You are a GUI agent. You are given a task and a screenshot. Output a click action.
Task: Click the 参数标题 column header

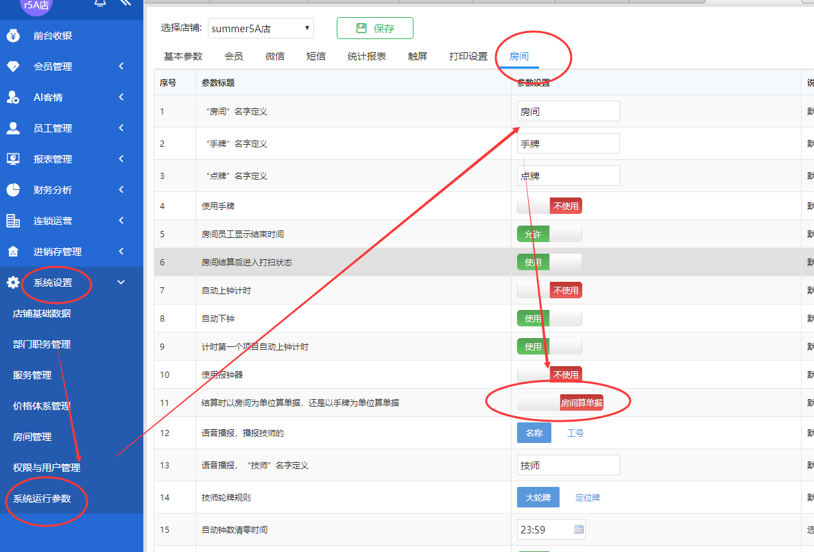[218, 82]
